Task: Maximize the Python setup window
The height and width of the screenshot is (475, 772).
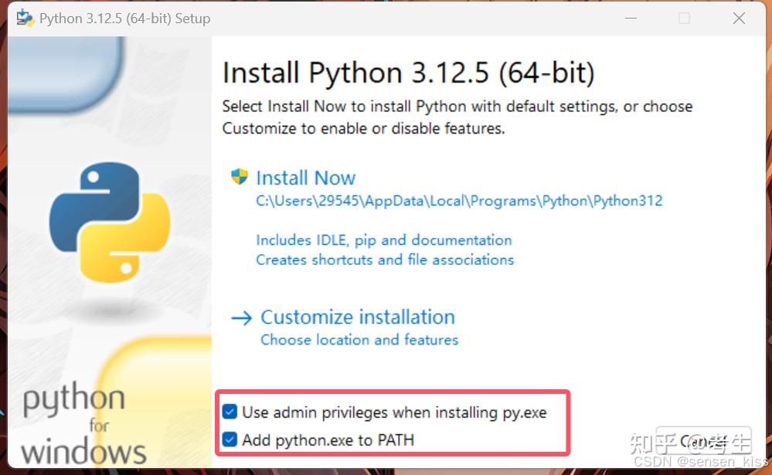Action: coord(685,18)
